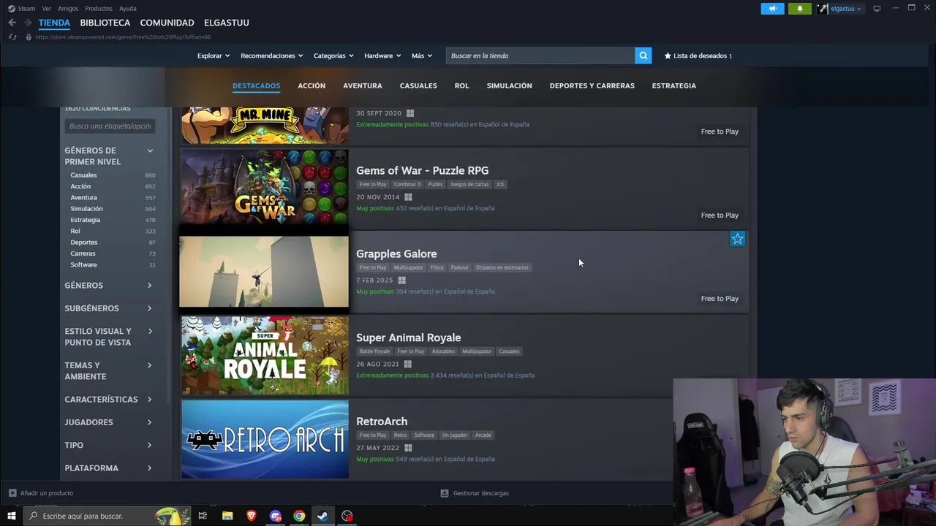Open the Hardware dropdown menu

pos(382,56)
